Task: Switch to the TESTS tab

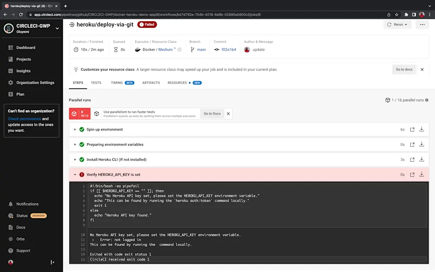Action: (x=96, y=83)
